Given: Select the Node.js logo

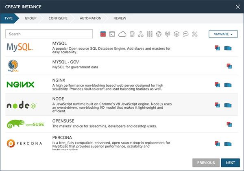Looking at the screenshot, I should (22, 105).
